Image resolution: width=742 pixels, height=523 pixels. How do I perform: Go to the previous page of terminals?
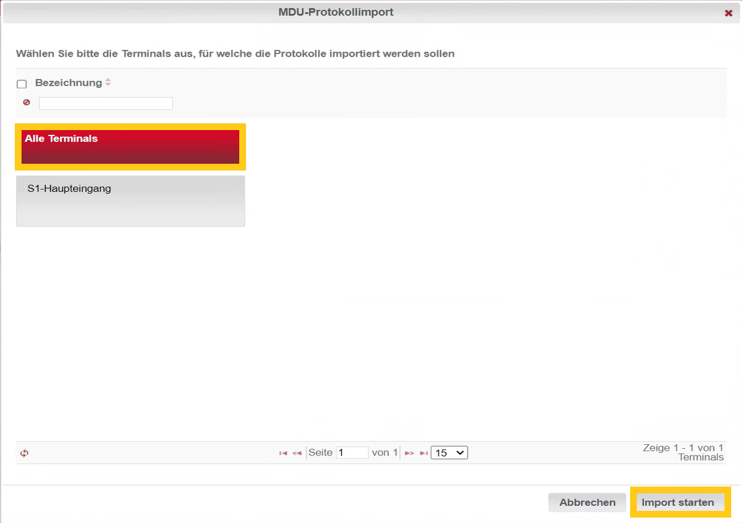297,454
